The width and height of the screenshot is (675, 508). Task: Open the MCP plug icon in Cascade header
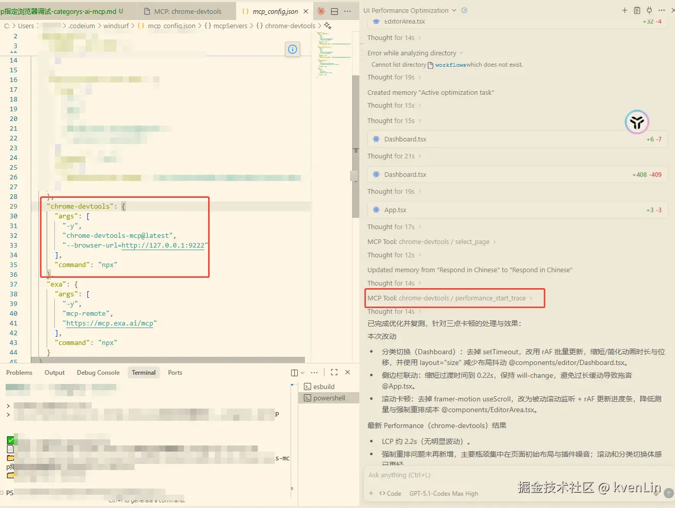649,10
